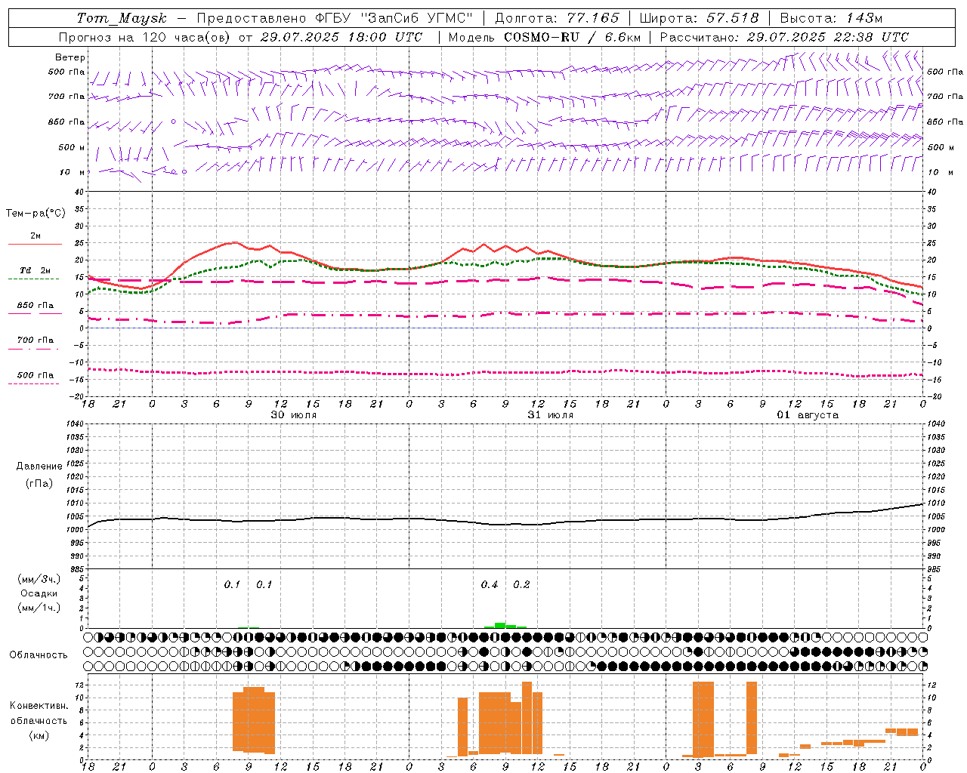Click calculation time Рассчитано: 29.07.2025 22:38 UTC
Viewport: 967px width, 773px height.
[784, 37]
